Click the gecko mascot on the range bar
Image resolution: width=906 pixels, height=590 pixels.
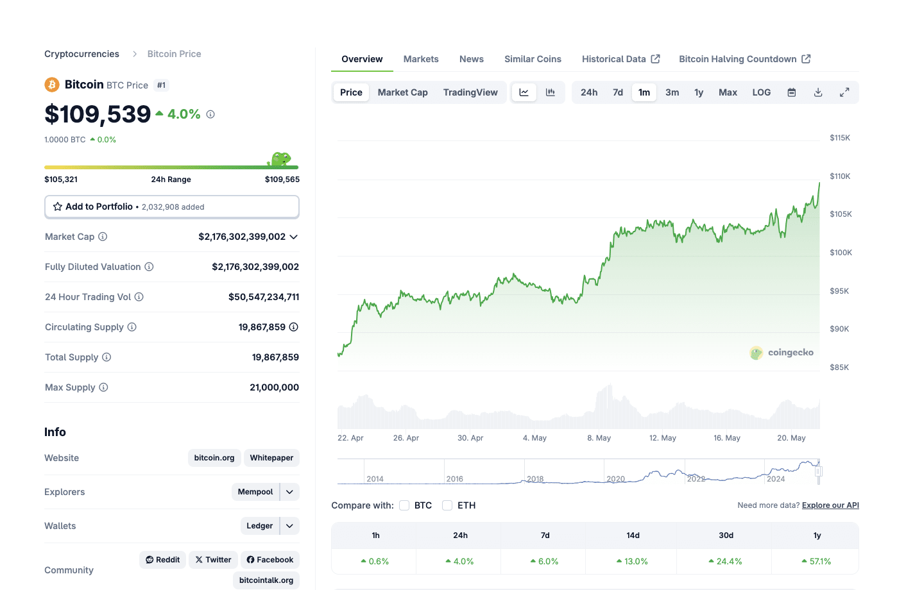(x=279, y=159)
